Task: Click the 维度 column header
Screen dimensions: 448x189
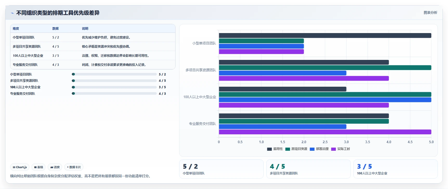Action: (16, 29)
